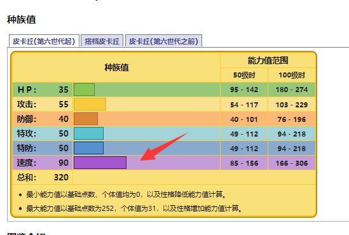Click the 防御 base value 40
The width and height of the screenshot is (349, 235).
64,119
